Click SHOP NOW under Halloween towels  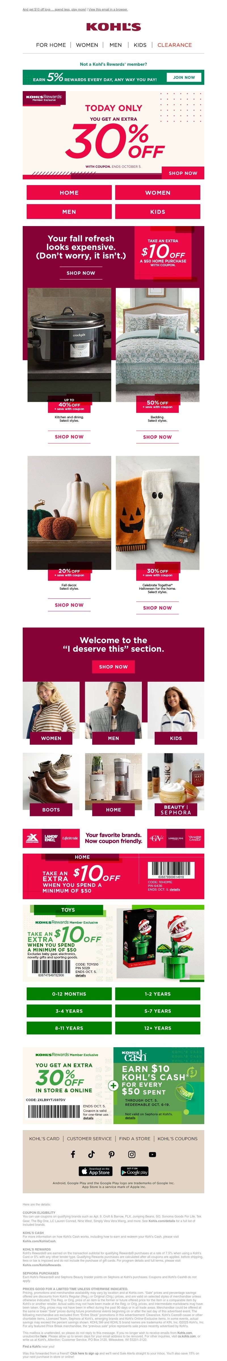coord(157,608)
